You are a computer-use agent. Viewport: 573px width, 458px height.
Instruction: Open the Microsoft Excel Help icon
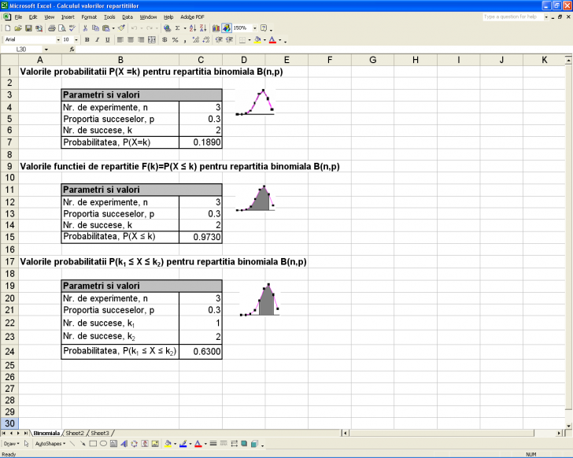click(x=264, y=28)
